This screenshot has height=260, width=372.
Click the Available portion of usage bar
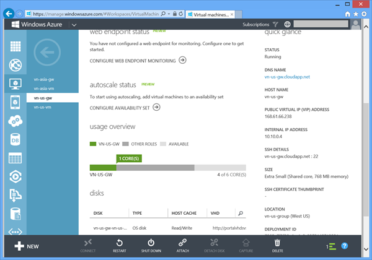(220, 168)
